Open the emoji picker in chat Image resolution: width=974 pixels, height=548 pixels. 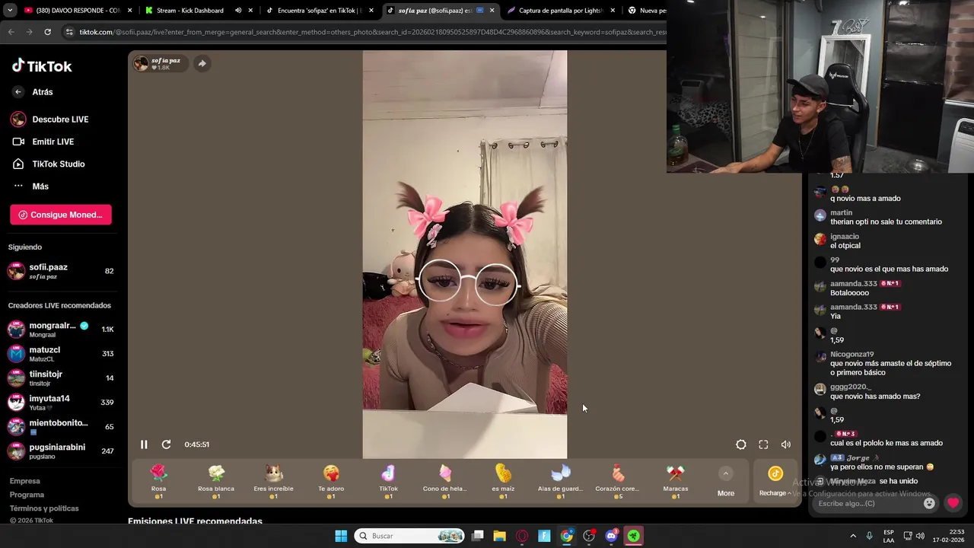coord(929,503)
